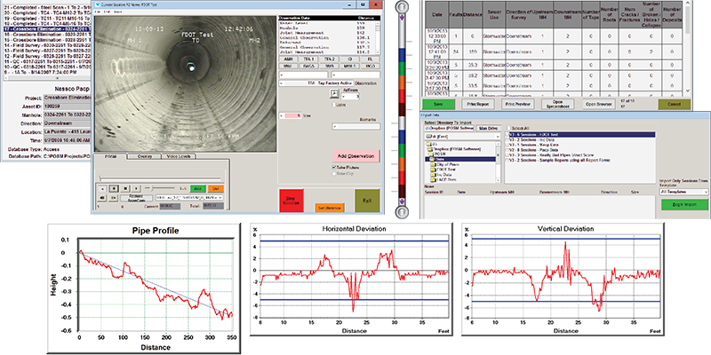The image size is (711, 355).
Task: Select Crossbore Elimination session 17 in list
Action: click(44, 28)
